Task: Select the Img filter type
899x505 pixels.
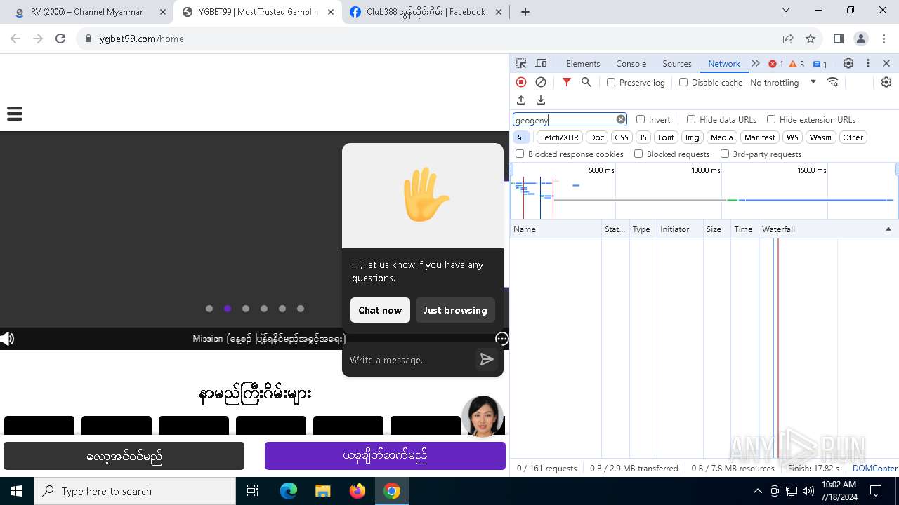Action: point(693,137)
